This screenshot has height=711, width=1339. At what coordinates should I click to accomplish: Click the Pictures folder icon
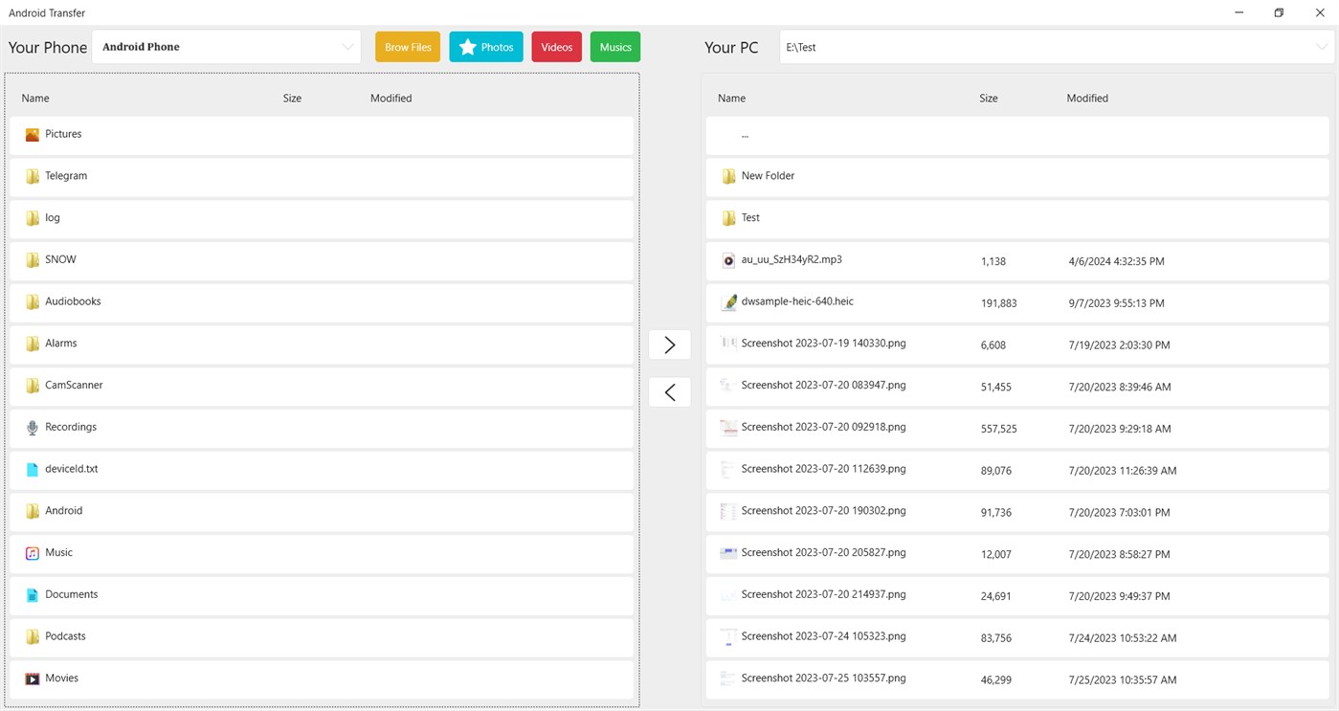tap(33, 135)
